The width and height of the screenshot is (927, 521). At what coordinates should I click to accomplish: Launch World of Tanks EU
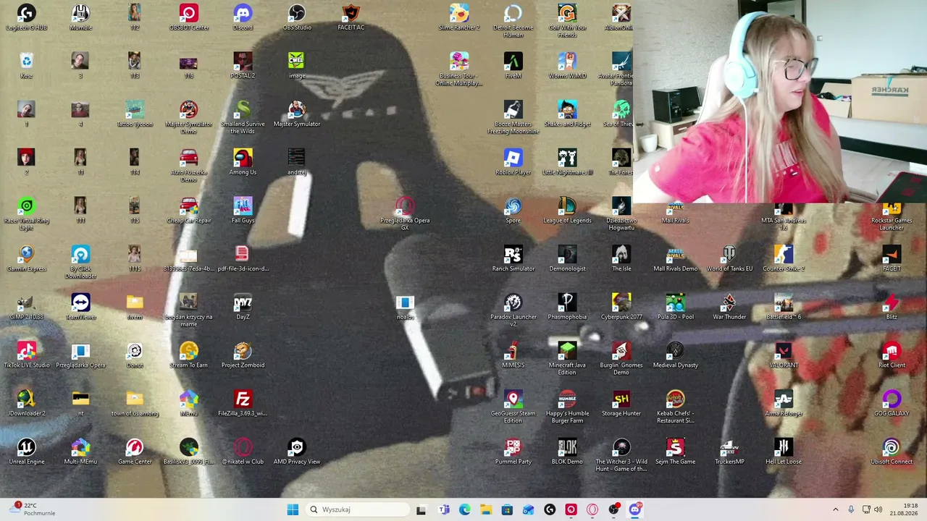coord(729,259)
